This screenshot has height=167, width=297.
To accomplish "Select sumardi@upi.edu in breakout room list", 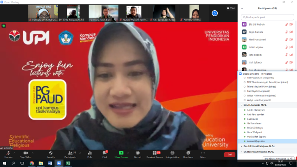I will click(267, 141).
